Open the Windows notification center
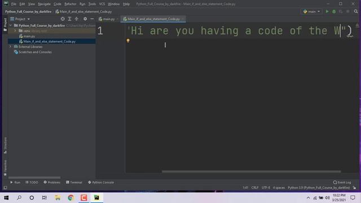The image size is (361, 203). point(353,198)
